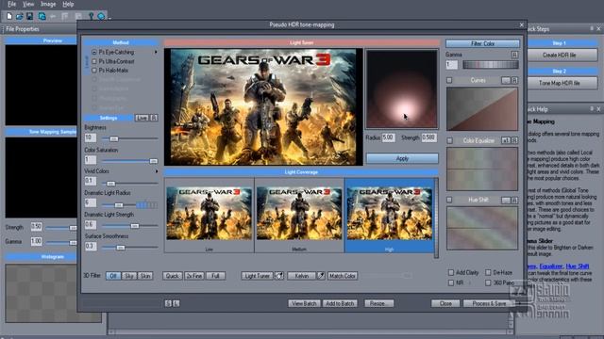Click the View Batch button
The width and height of the screenshot is (604, 339).
tap(304, 303)
